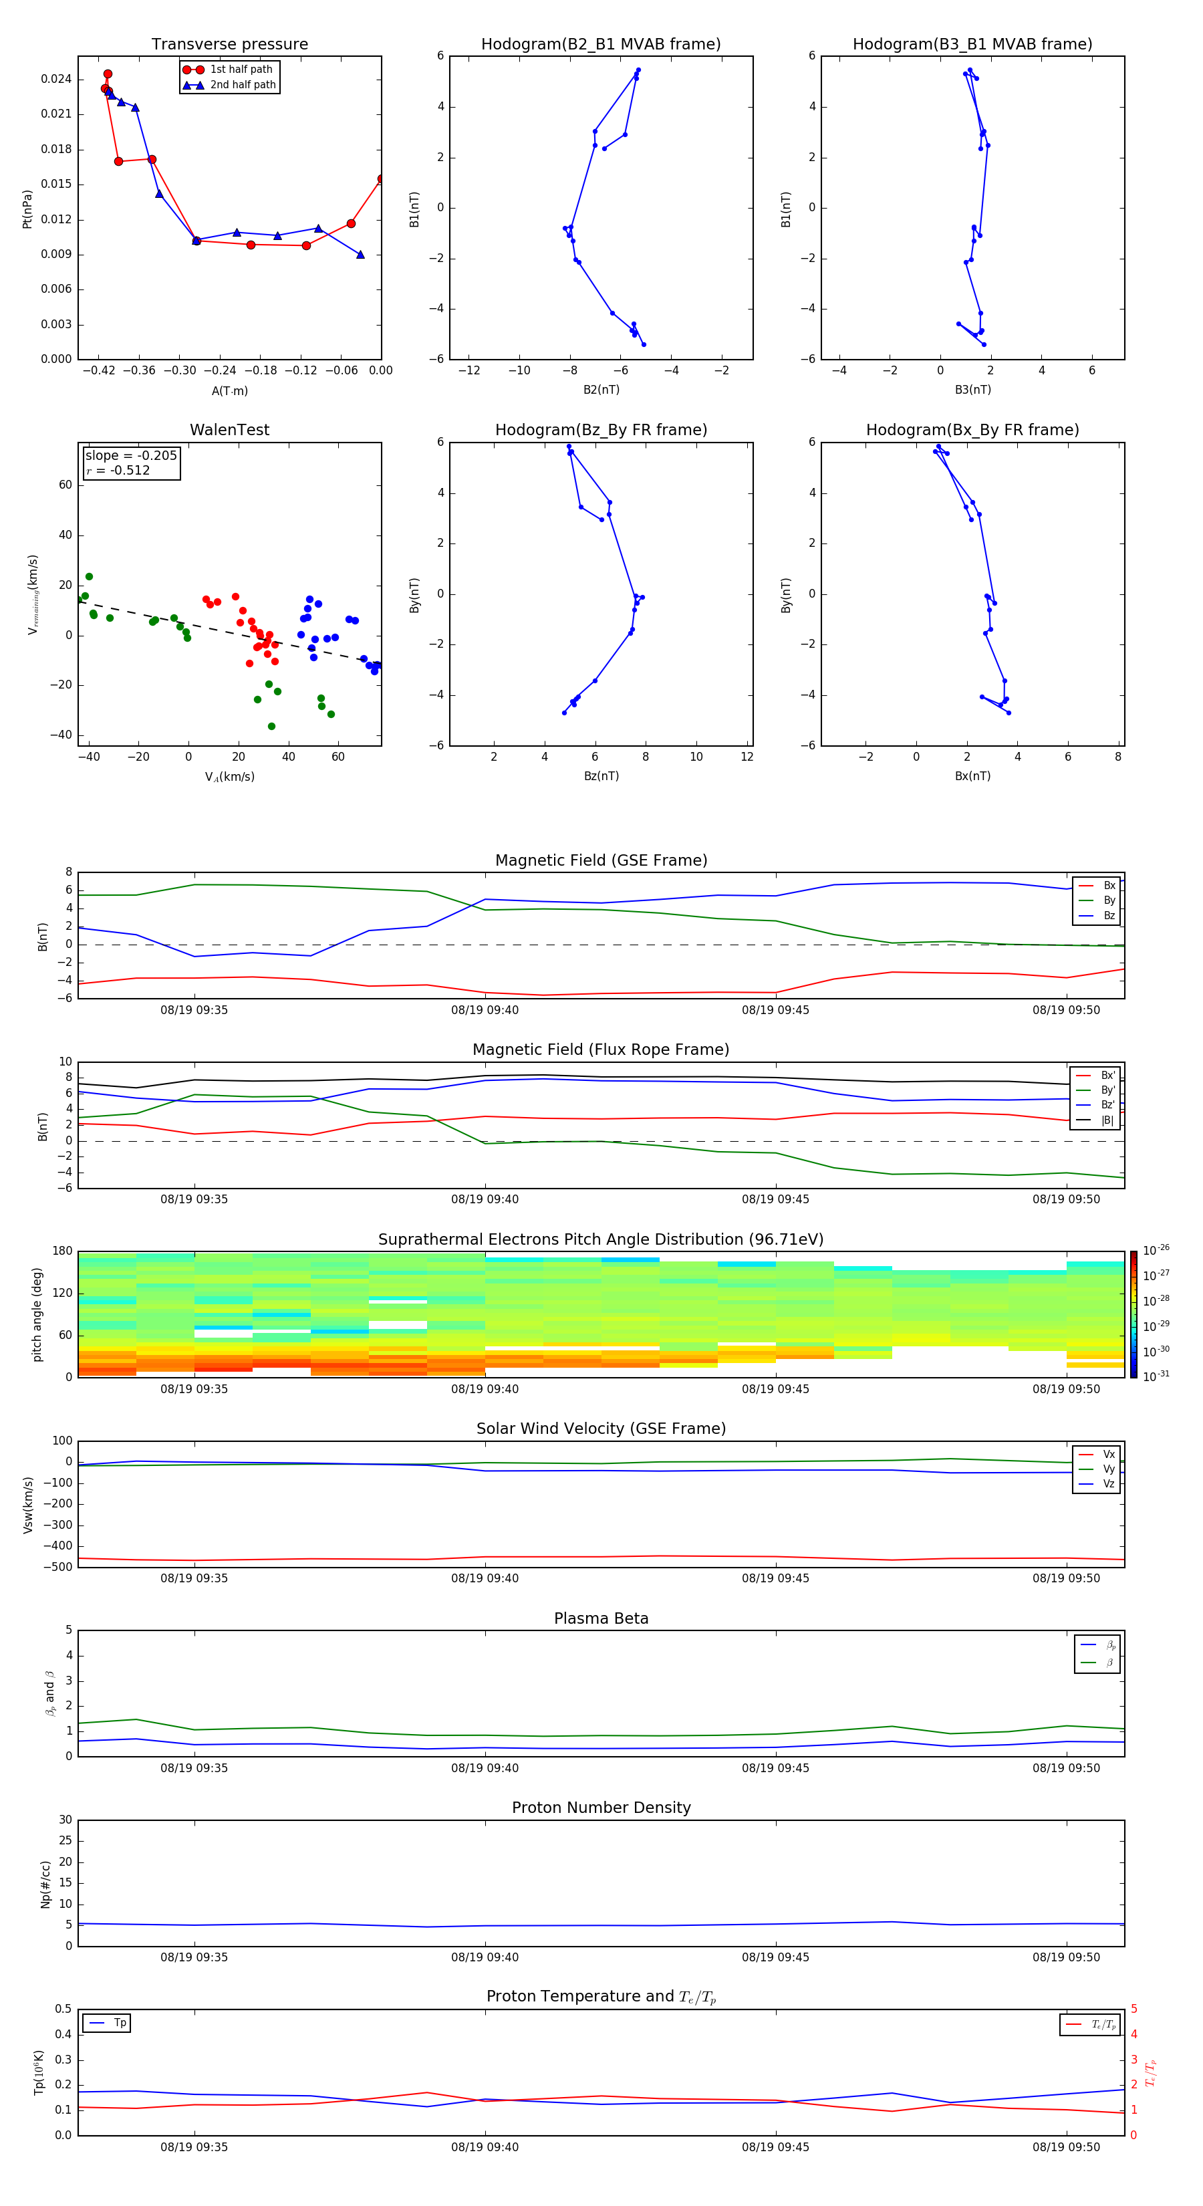Click the Suprathermal Electrons Pitch Angle title
This screenshot has width=1203, height=2206.
tap(601, 1240)
